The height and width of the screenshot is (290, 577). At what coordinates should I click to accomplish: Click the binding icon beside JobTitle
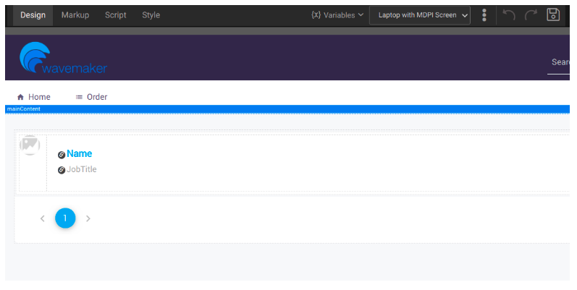(62, 170)
